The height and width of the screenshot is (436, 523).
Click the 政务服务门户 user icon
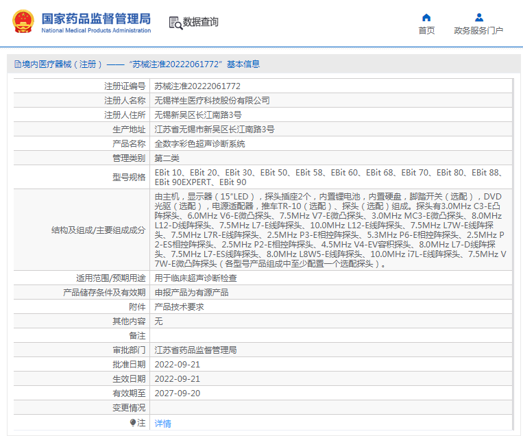click(x=479, y=17)
